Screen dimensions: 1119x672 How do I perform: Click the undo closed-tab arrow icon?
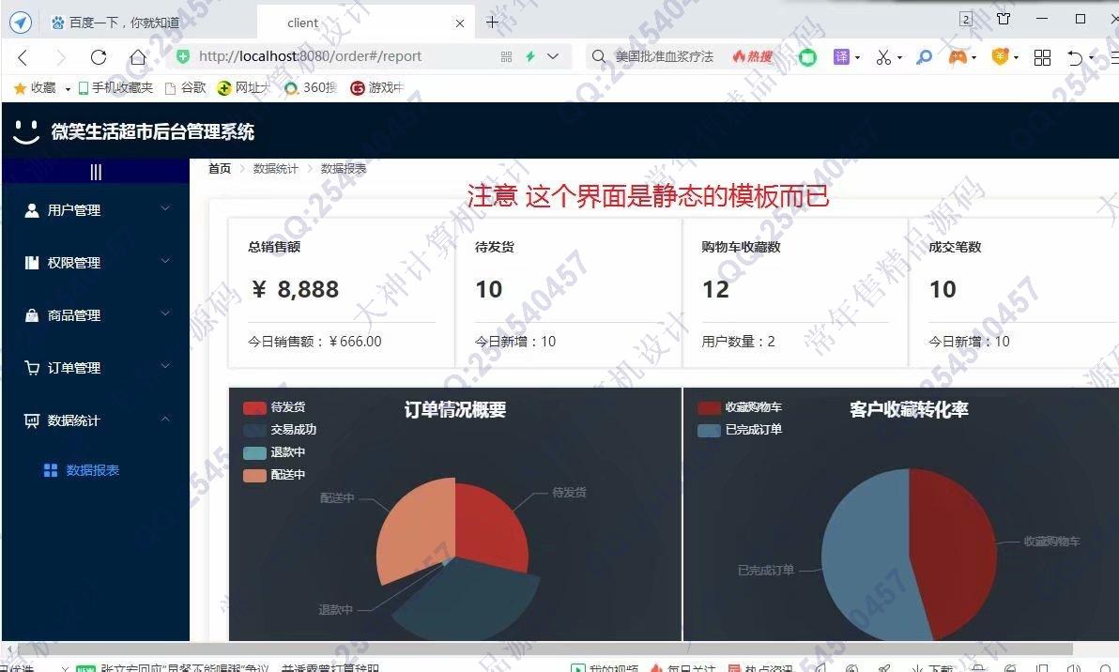coord(1075,58)
